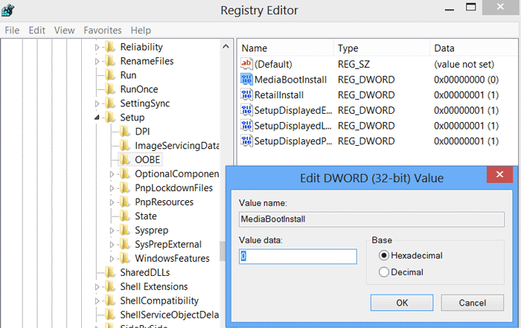Click the SettingSync folder icon

pos(110,103)
